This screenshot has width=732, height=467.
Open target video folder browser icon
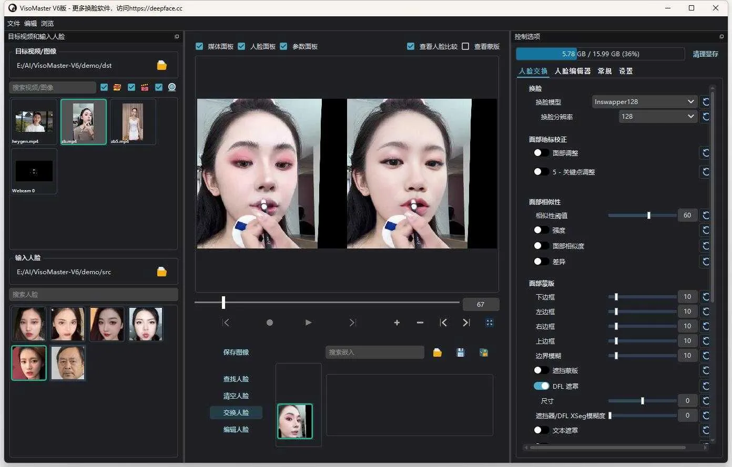[x=162, y=65]
